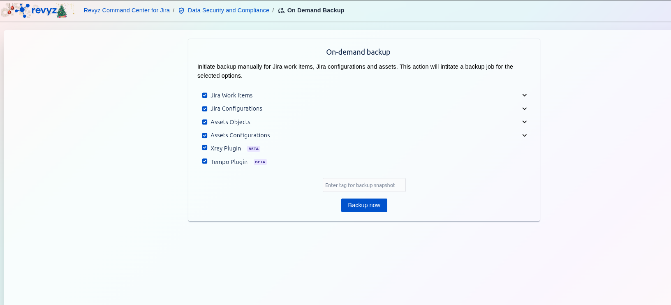This screenshot has height=305, width=671.
Task: Toggle the Jira Configurations checkbox
Action: click(205, 109)
